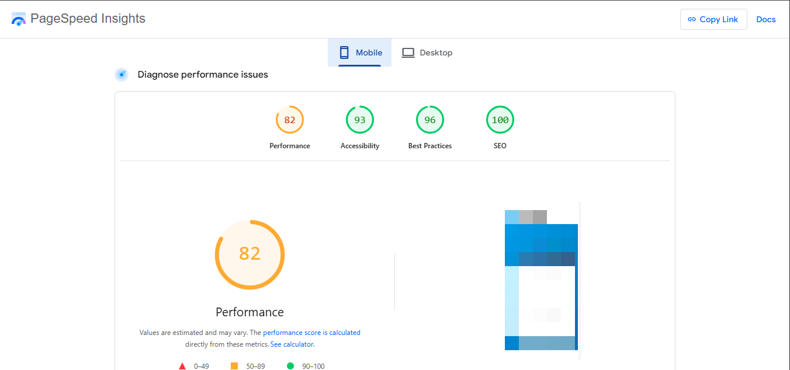Click the performance score is calculated link
The image size is (790, 370).
[x=312, y=332]
